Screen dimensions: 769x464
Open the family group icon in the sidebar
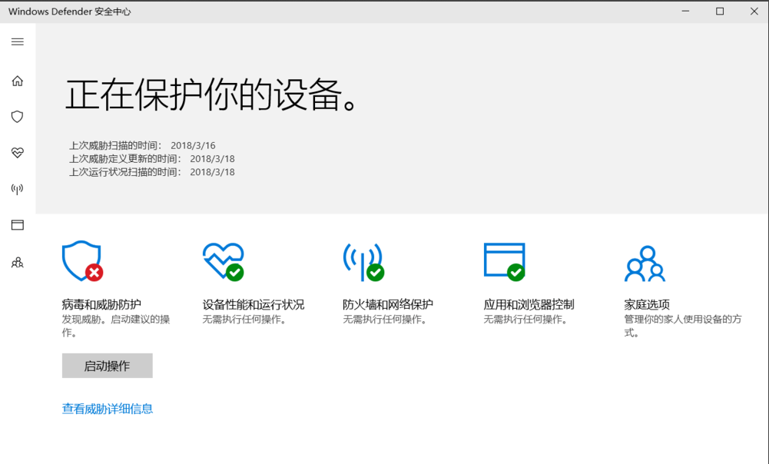17,262
